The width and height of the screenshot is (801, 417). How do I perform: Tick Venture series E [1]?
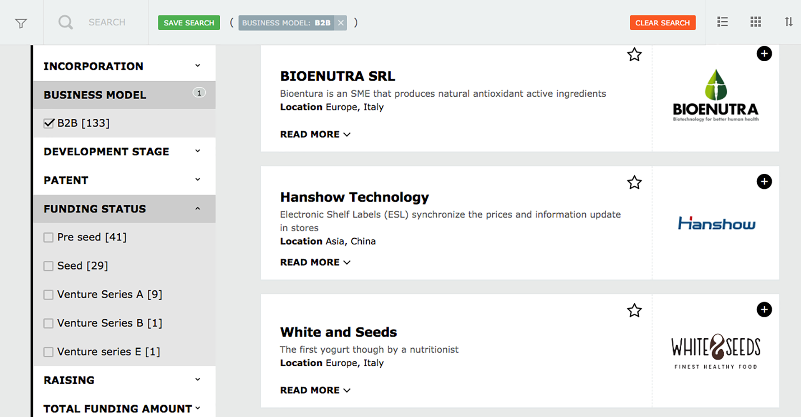(x=48, y=352)
